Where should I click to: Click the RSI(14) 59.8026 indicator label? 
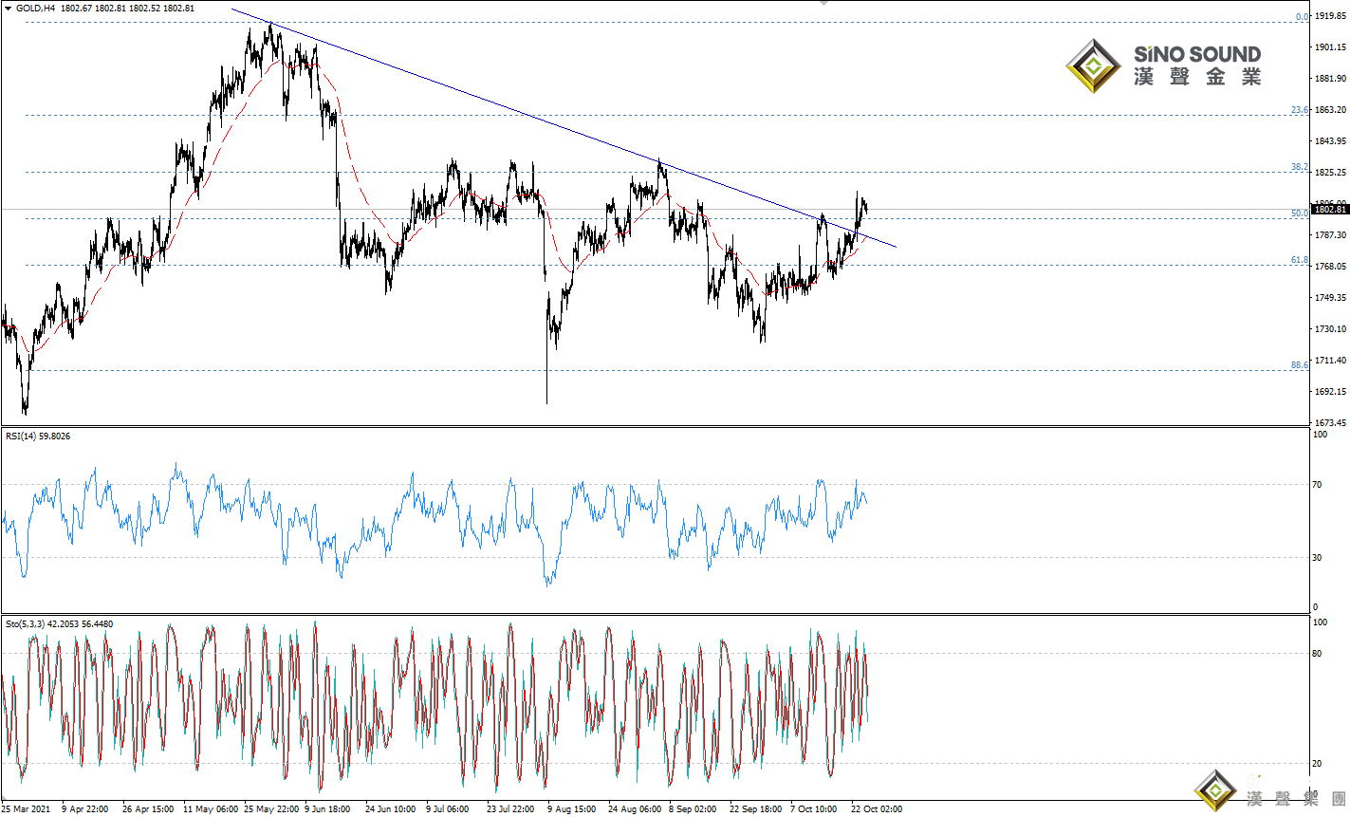tap(38, 436)
